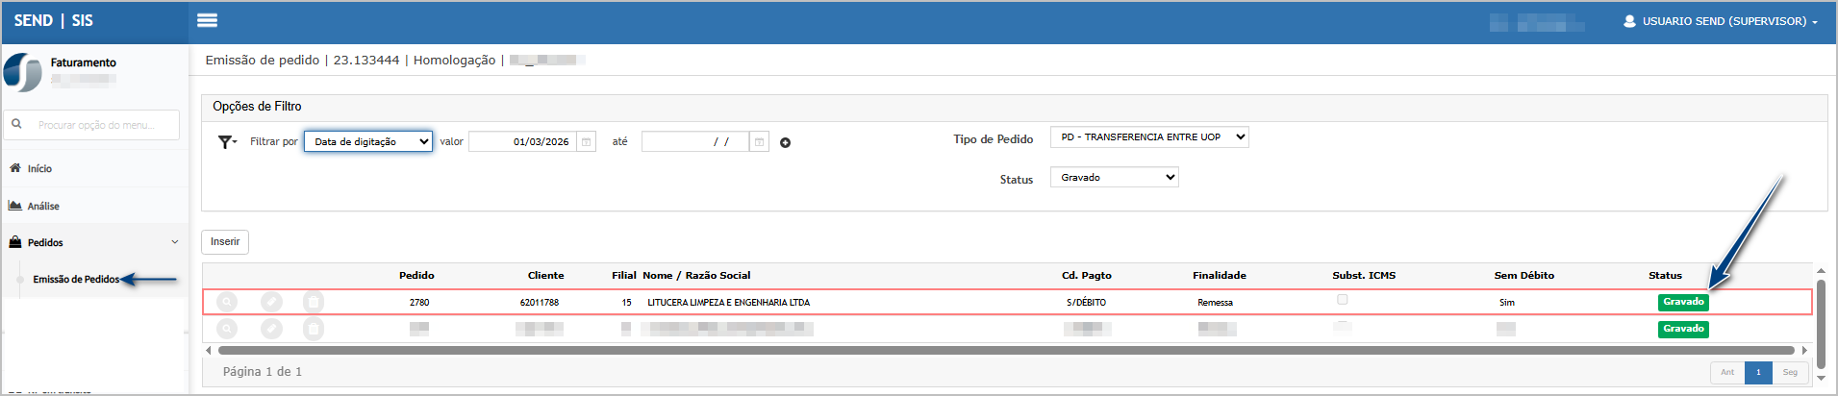This screenshot has height=396, width=1838.
Task: Toggle the hamburger sidebar menu
Action: 207,20
